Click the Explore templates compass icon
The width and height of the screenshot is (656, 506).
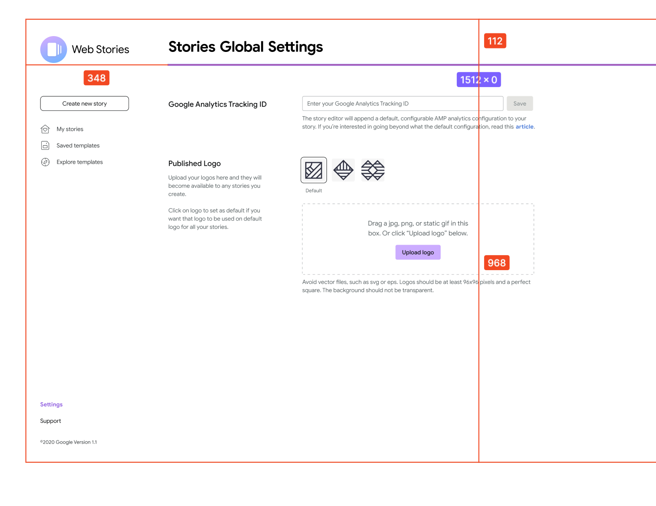pyautogui.click(x=45, y=162)
